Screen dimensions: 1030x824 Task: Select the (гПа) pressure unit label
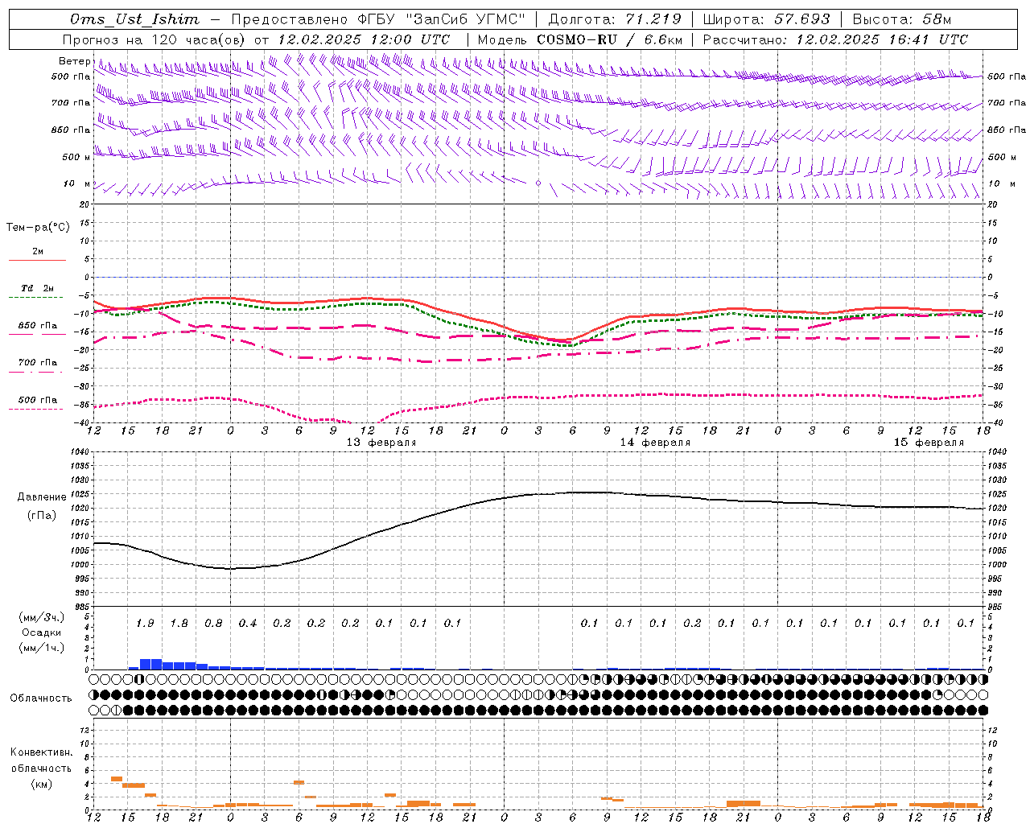click(42, 516)
